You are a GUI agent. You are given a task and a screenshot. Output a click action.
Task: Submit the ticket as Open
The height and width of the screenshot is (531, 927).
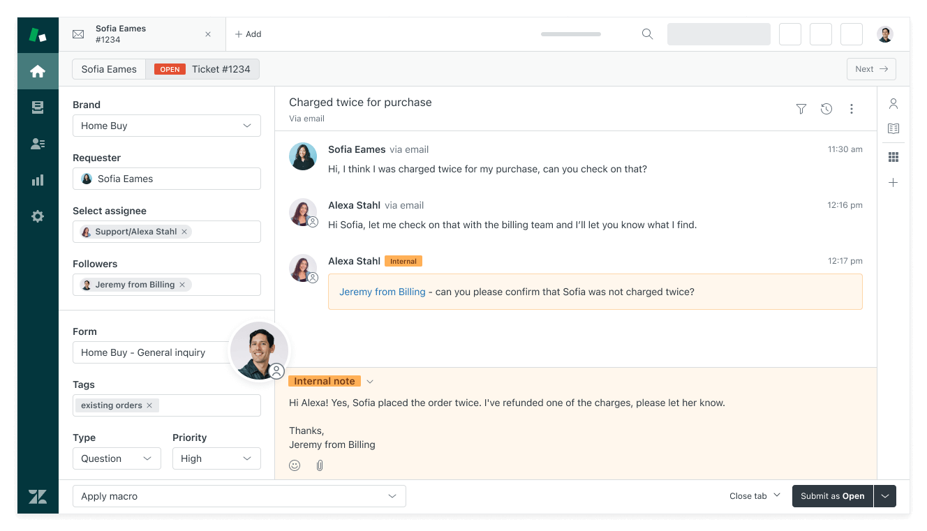click(832, 496)
